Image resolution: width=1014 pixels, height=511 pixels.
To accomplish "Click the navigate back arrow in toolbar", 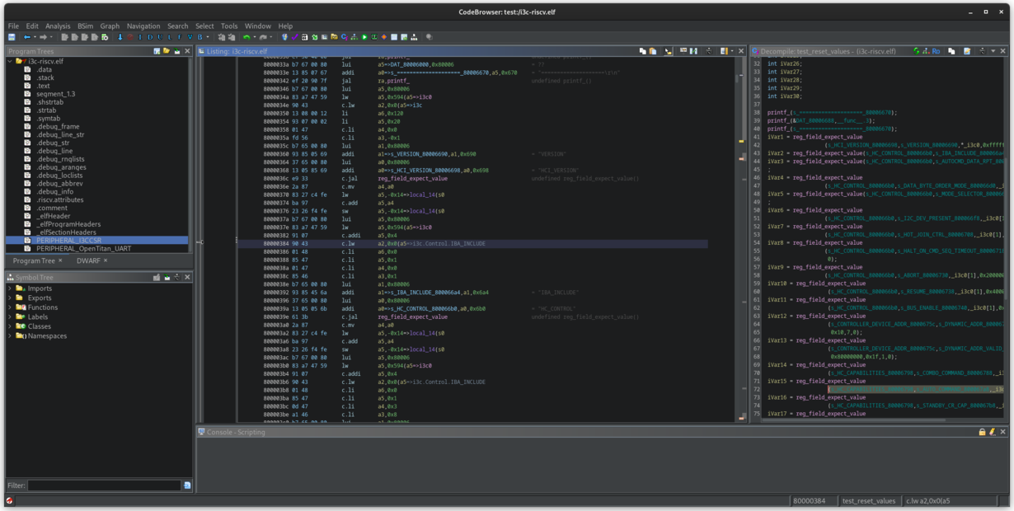I will point(26,37).
